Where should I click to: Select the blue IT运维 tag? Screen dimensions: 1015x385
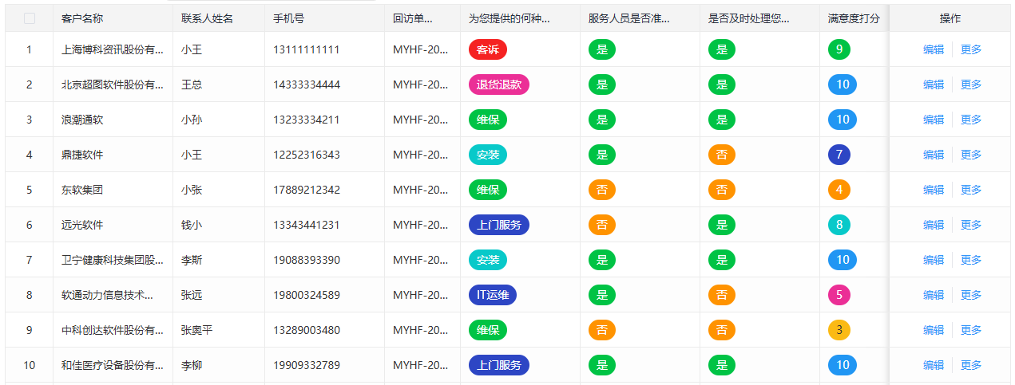coord(492,295)
